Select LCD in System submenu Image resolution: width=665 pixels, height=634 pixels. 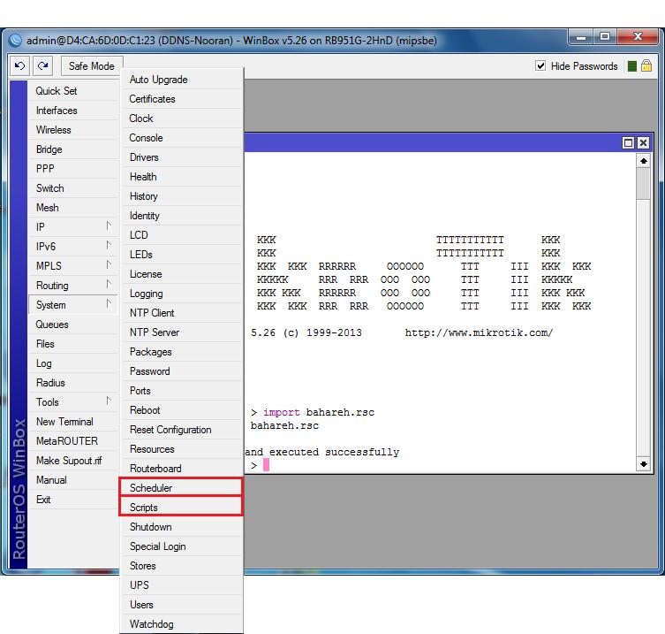[x=182, y=235]
